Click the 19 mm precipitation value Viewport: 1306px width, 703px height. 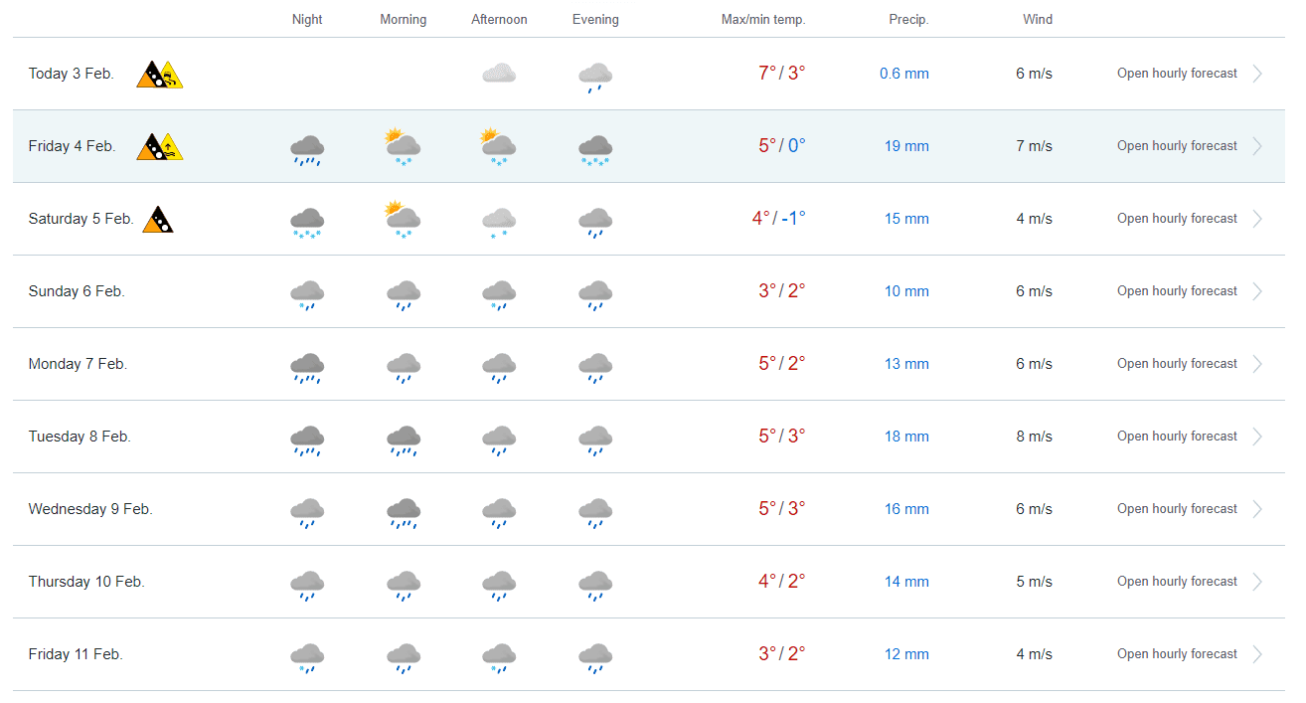pos(906,146)
